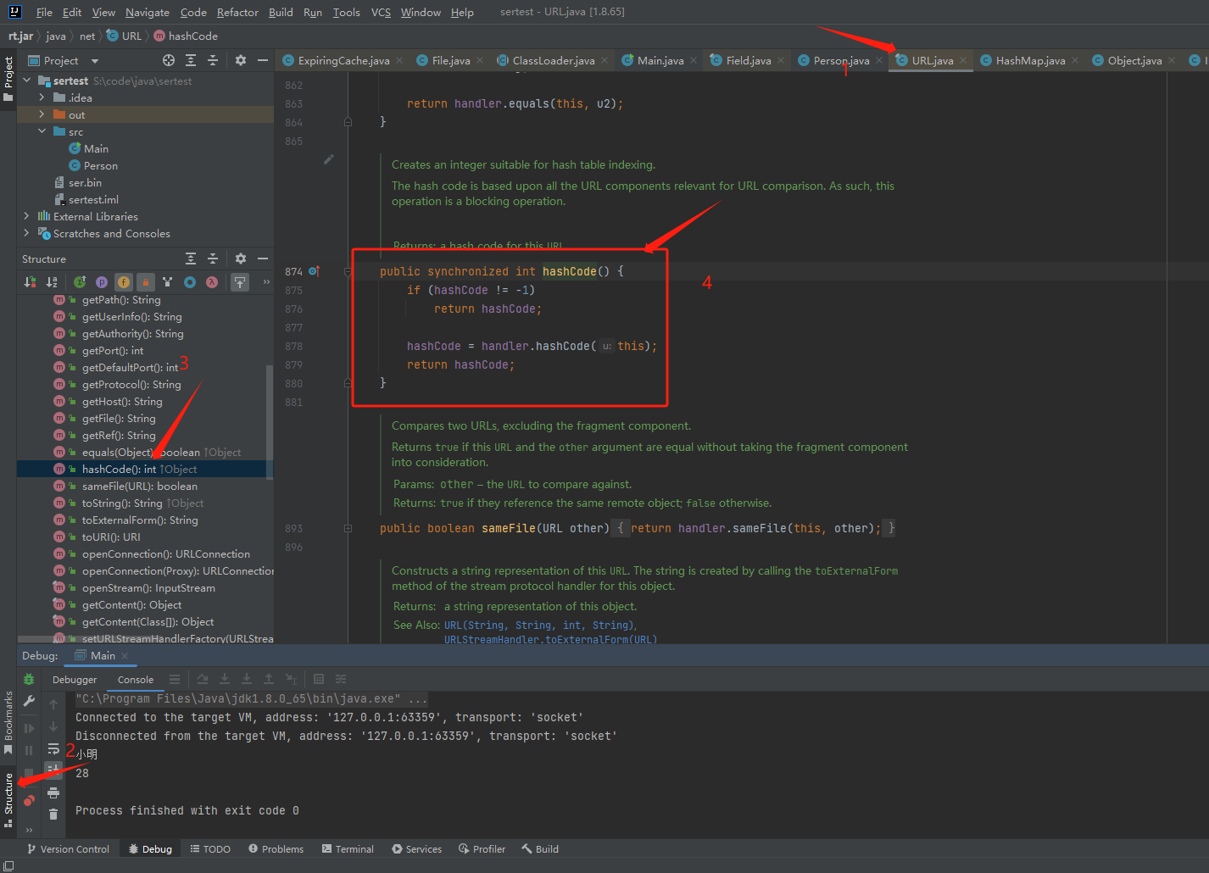Click Rerun debug green bug icon
This screenshot has height=873, width=1209.
click(29, 679)
